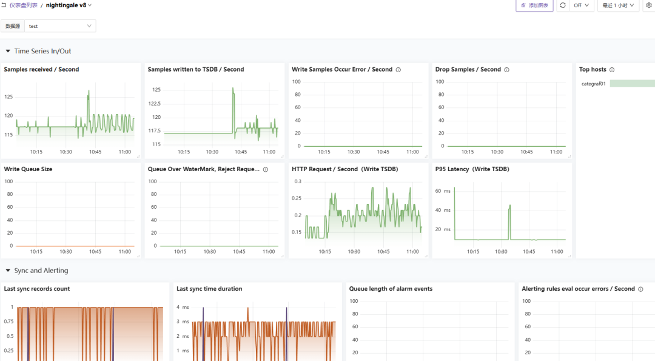Click info icon beside Drop Samples / Second

click(x=506, y=70)
